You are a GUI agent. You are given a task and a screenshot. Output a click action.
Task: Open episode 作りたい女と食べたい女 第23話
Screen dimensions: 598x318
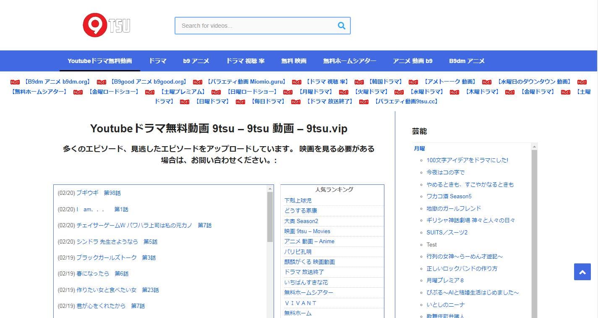click(x=118, y=290)
